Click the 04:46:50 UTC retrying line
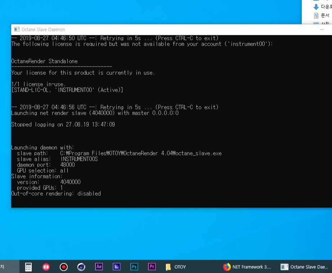This screenshot has width=332, height=273. point(115,38)
